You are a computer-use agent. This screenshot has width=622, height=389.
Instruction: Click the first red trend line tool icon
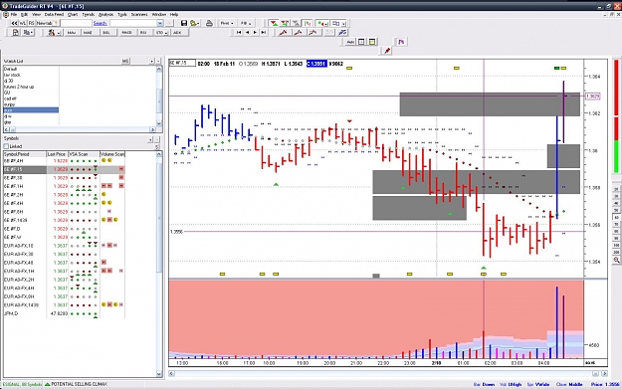(x=284, y=33)
